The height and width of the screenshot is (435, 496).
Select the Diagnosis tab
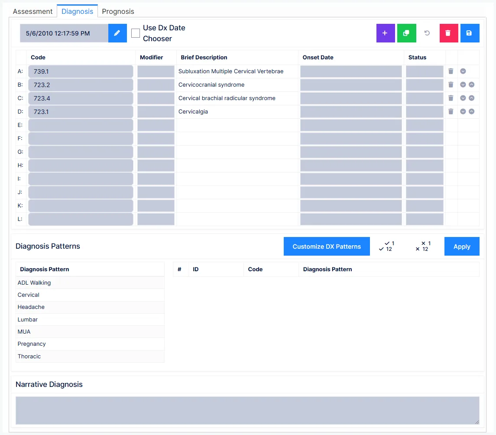coord(77,11)
